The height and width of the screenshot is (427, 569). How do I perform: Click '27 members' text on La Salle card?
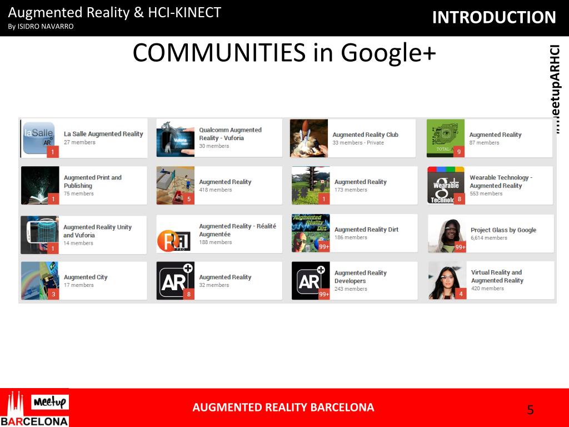pyautogui.click(x=79, y=142)
